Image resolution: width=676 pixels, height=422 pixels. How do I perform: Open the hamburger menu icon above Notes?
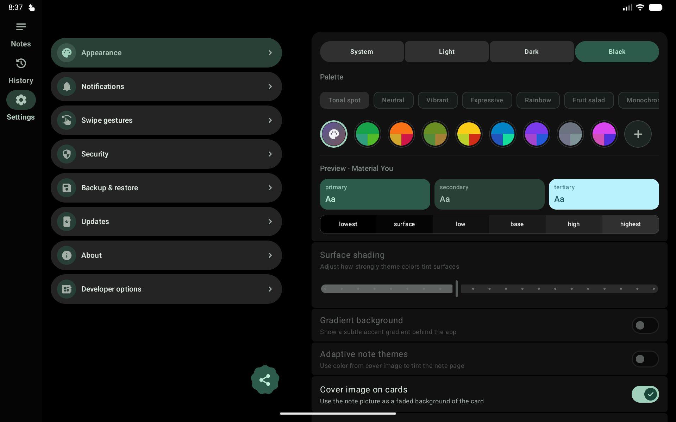21,27
